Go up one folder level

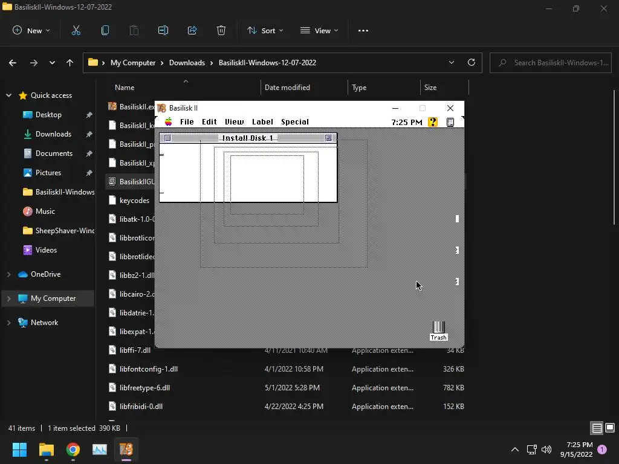pos(70,63)
